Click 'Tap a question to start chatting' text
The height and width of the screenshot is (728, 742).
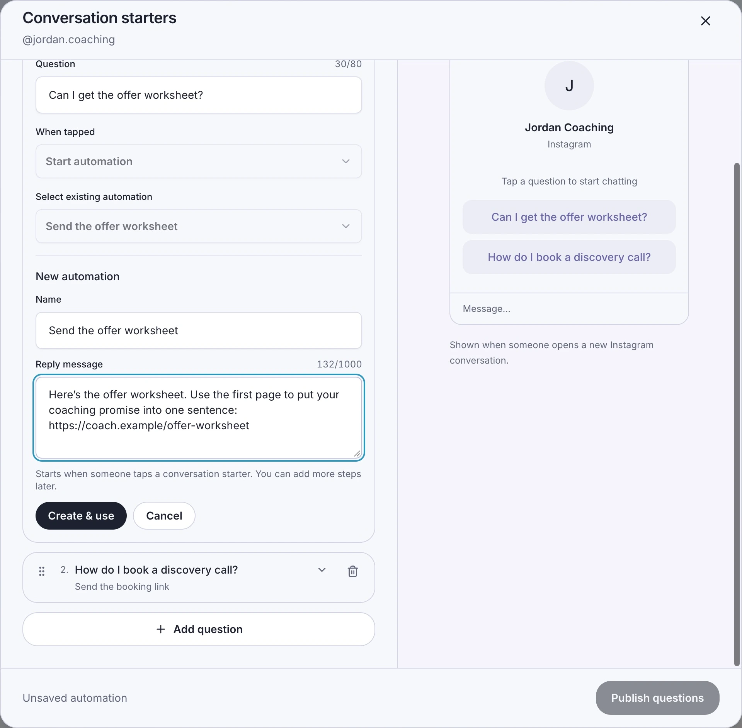click(569, 181)
